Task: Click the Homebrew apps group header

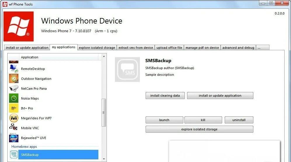Action: coord(24,147)
